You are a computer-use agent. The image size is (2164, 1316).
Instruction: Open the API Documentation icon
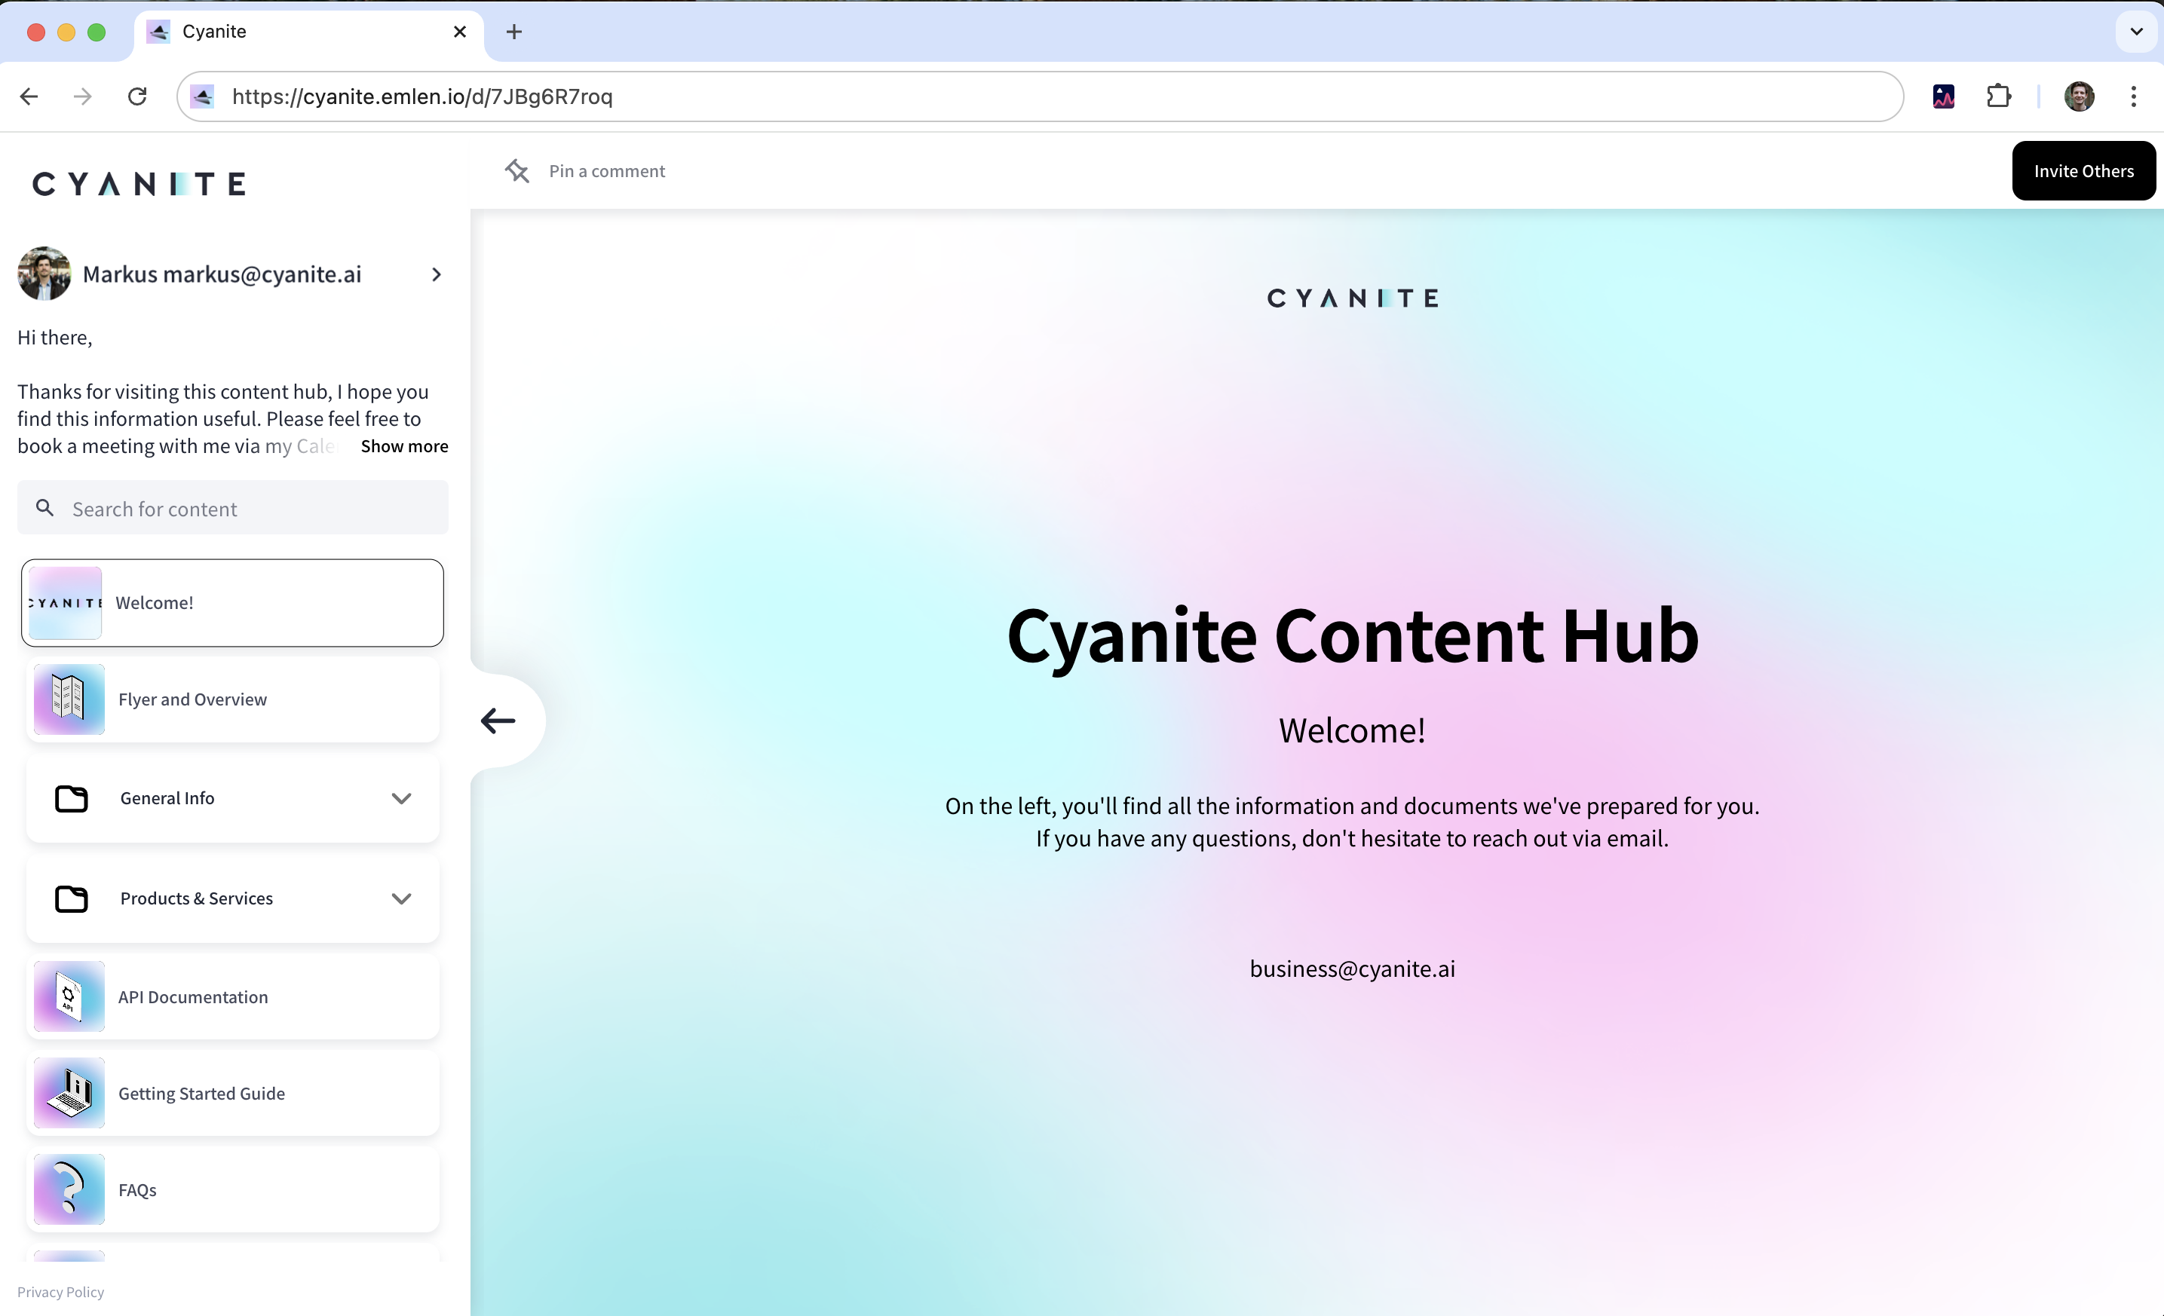(x=69, y=996)
